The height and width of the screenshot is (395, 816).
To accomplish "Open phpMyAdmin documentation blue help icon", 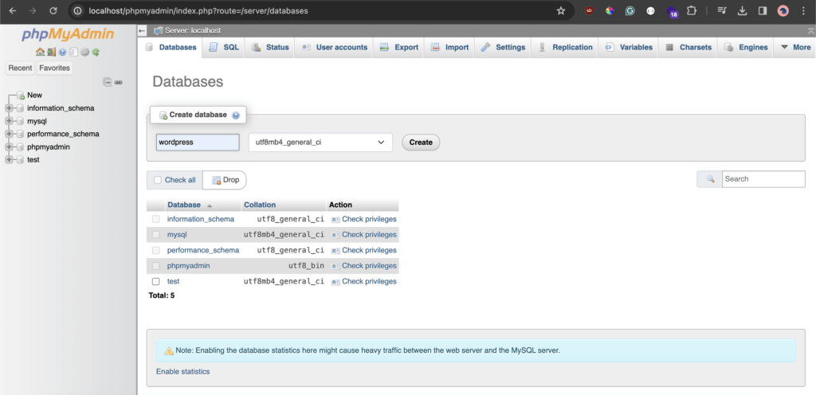I will coord(62,52).
